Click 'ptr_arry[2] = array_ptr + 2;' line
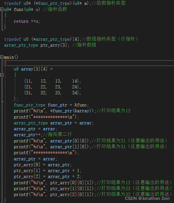174x203 pixels. (48, 177)
